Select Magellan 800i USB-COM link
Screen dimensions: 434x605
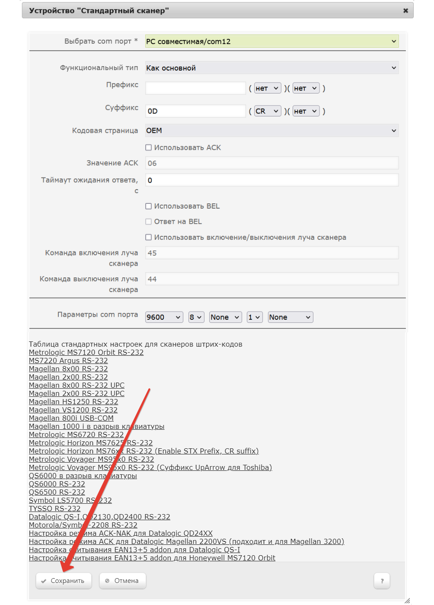click(71, 418)
